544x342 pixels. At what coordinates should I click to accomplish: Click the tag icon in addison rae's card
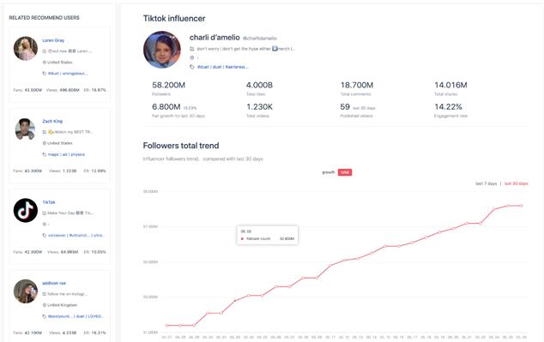pos(44,316)
